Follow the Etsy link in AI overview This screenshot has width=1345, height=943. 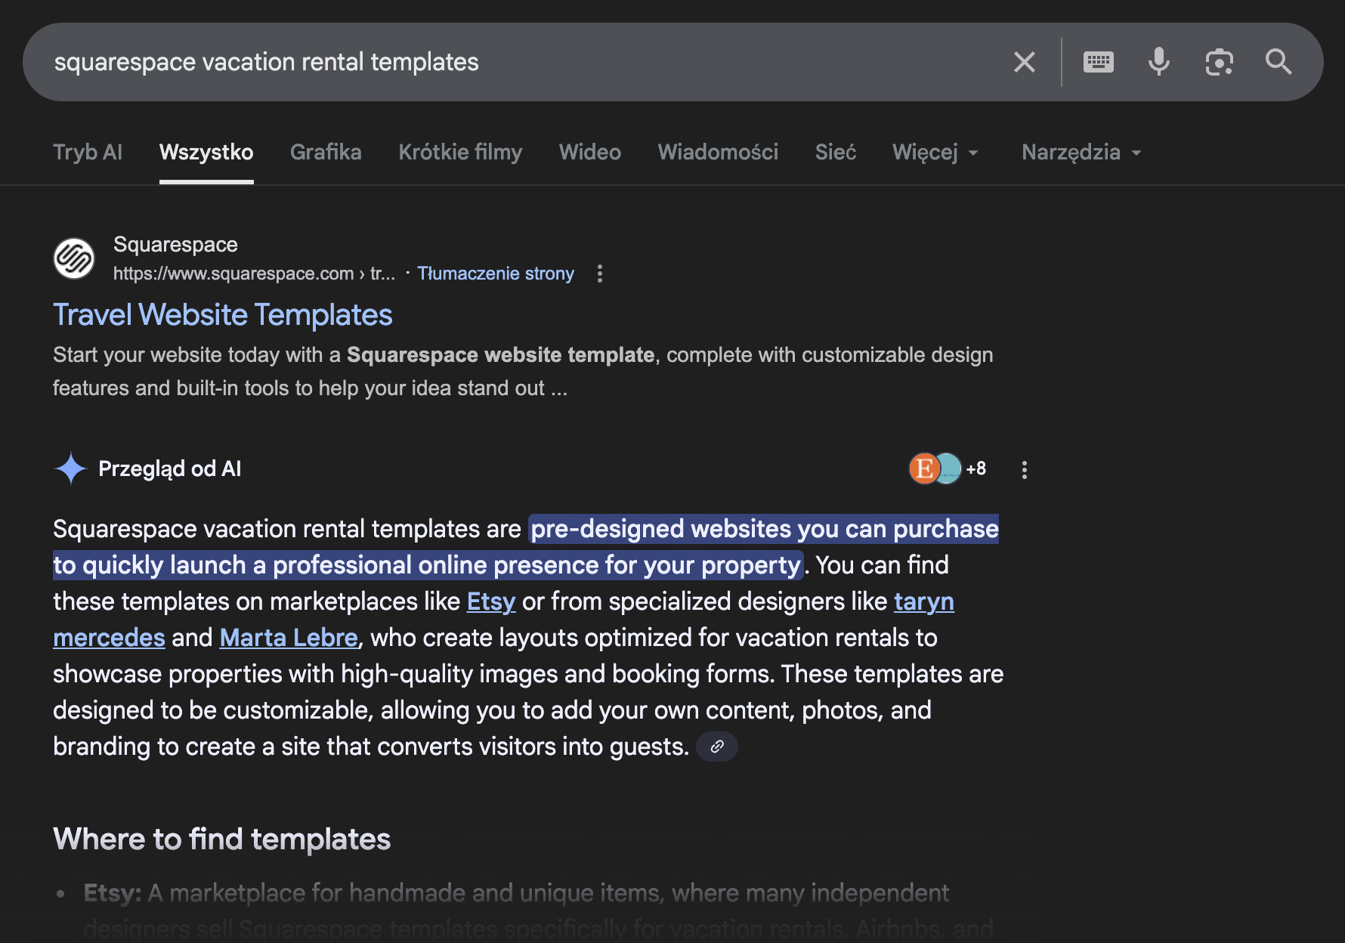coord(491,601)
